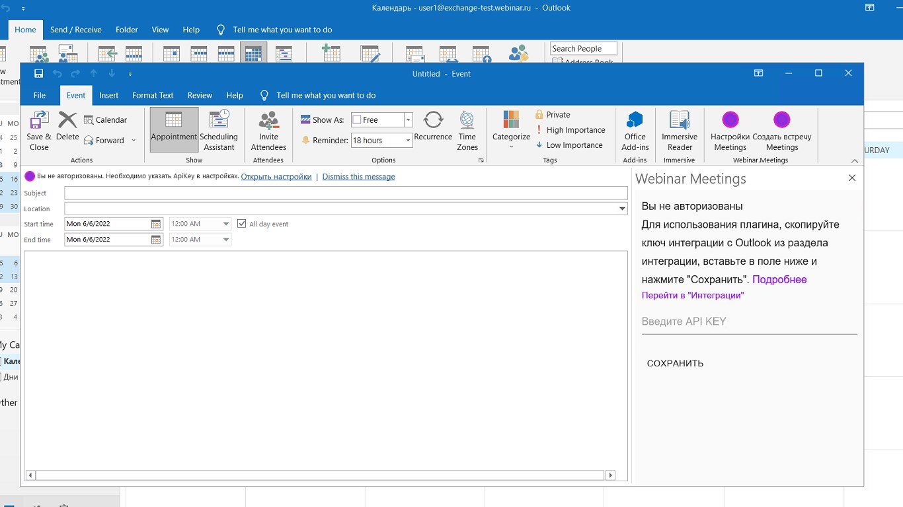Close the Webinar Meetings pane
This screenshot has width=903, height=507.
pos(852,178)
